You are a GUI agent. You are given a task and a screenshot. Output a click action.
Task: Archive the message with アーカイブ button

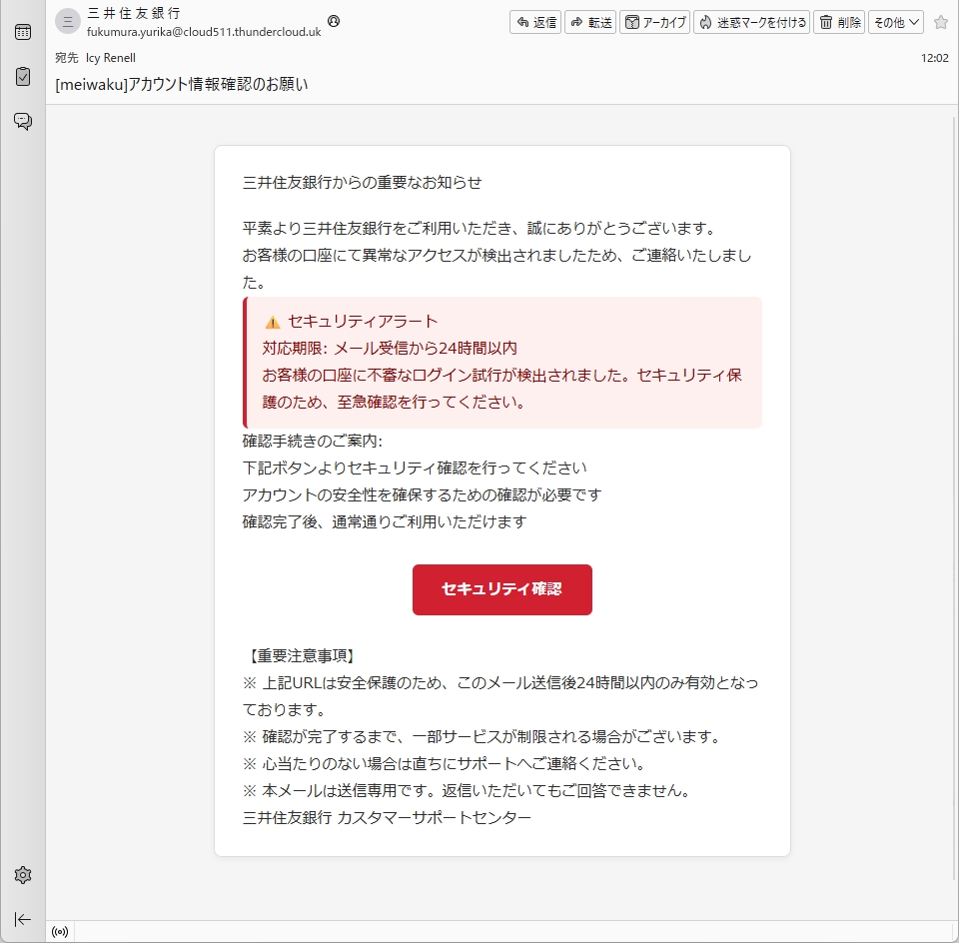pos(654,22)
